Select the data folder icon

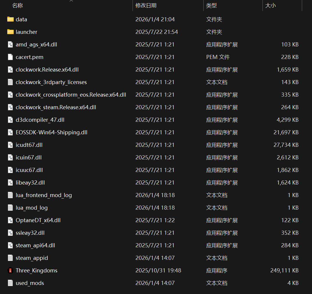[10, 19]
